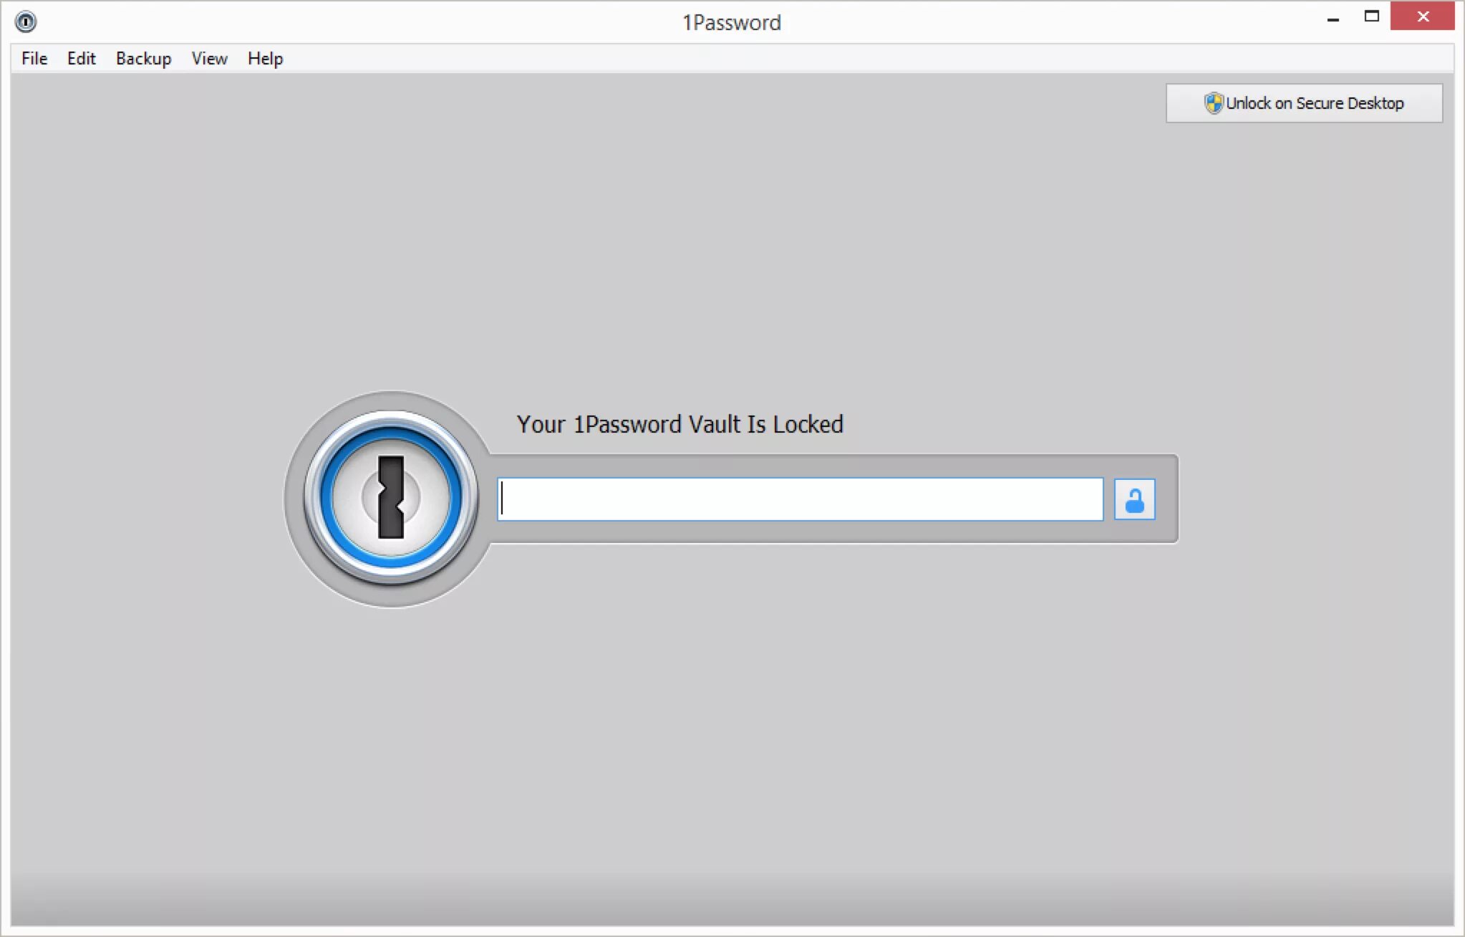Click 'Your 1Password Vault Is Locked' text
This screenshot has width=1465, height=937.
pos(680,424)
